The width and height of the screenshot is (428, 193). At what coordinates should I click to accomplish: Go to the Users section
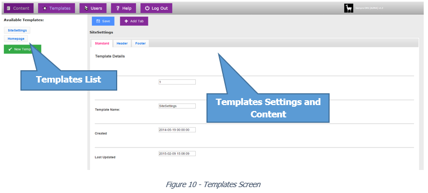point(93,8)
